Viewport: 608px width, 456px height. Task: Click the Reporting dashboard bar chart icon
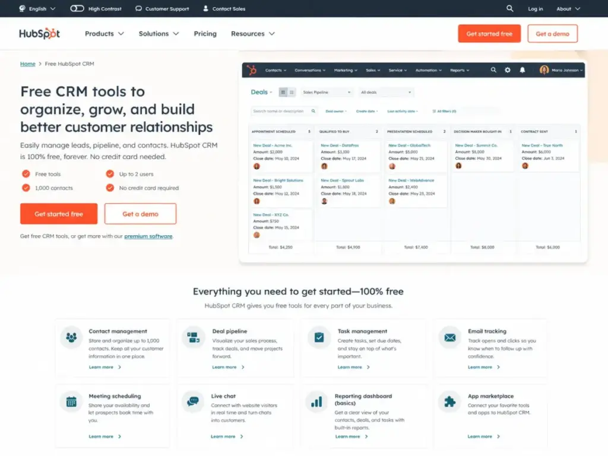316,402
